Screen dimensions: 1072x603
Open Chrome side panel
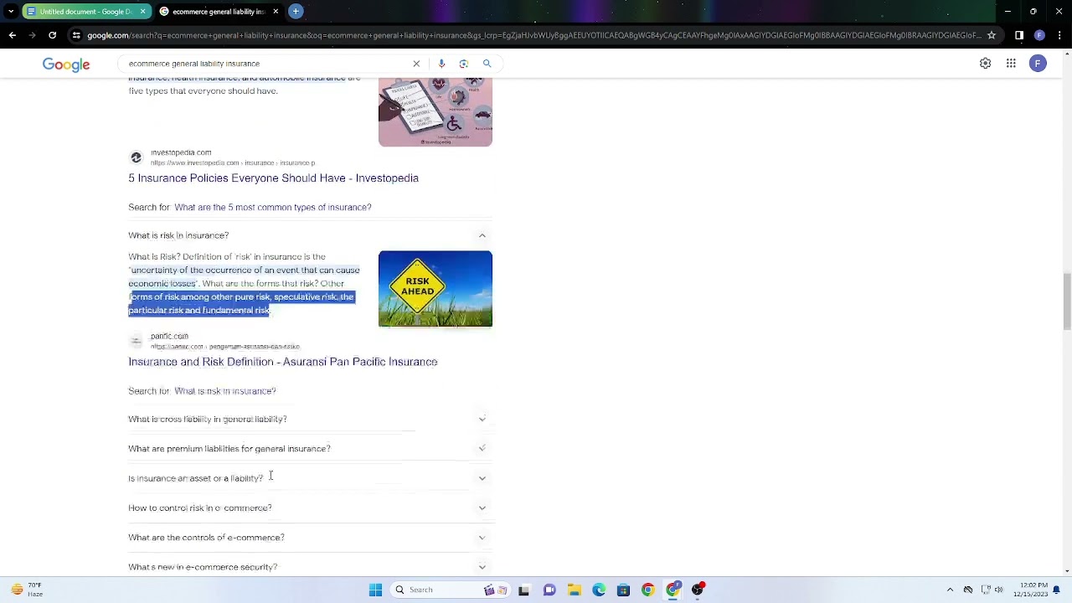pyautogui.click(x=1019, y=35)
